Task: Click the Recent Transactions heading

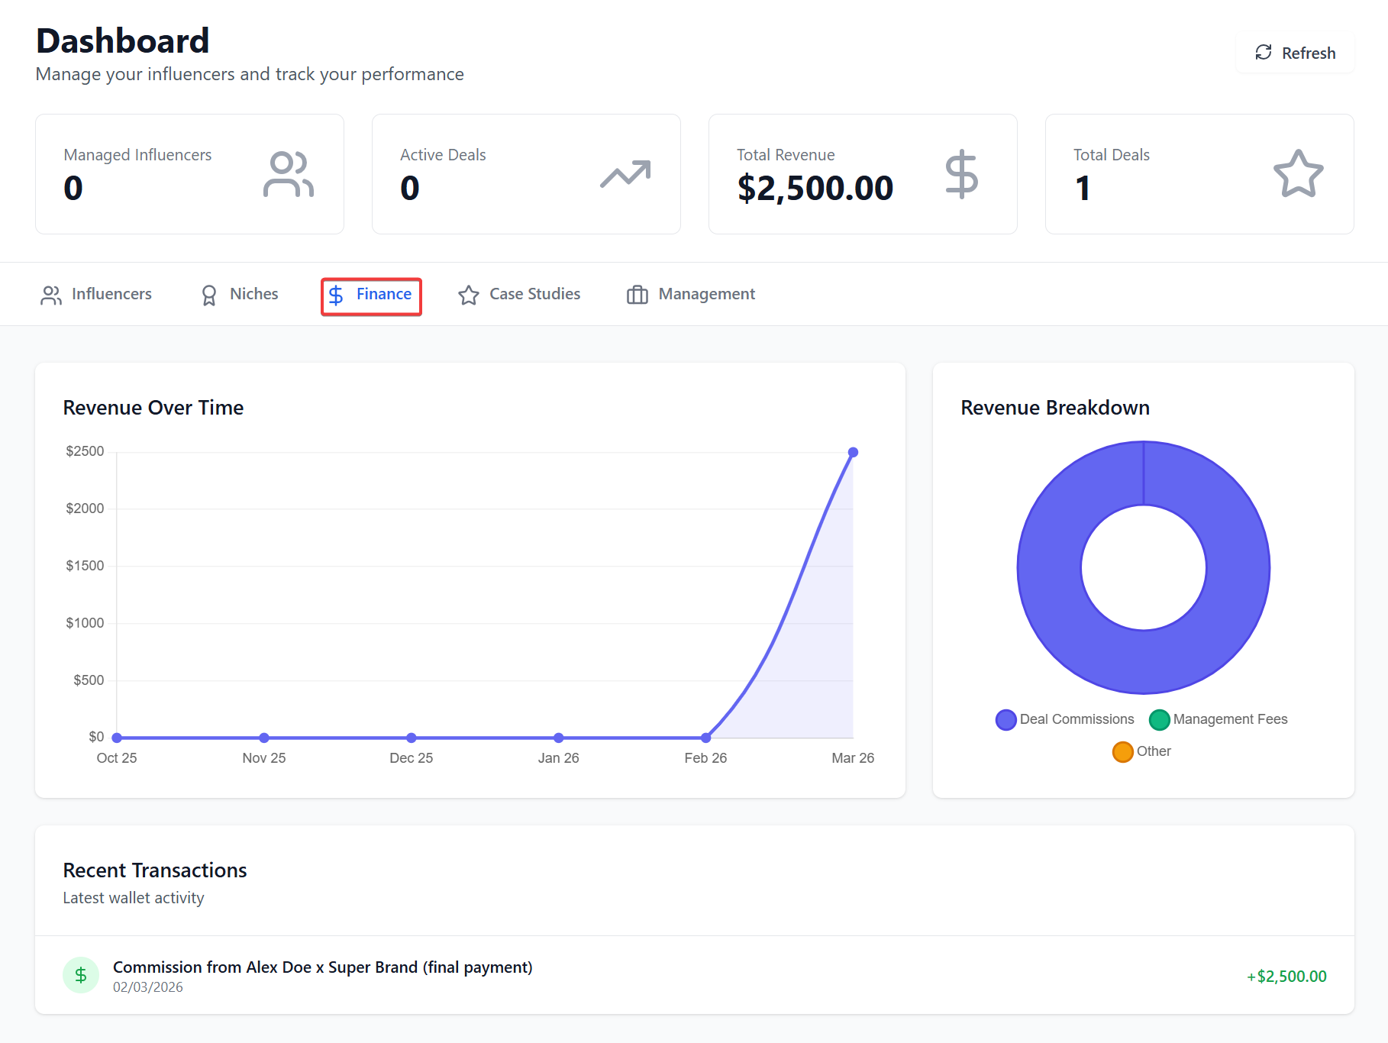Action: point(155,870)
